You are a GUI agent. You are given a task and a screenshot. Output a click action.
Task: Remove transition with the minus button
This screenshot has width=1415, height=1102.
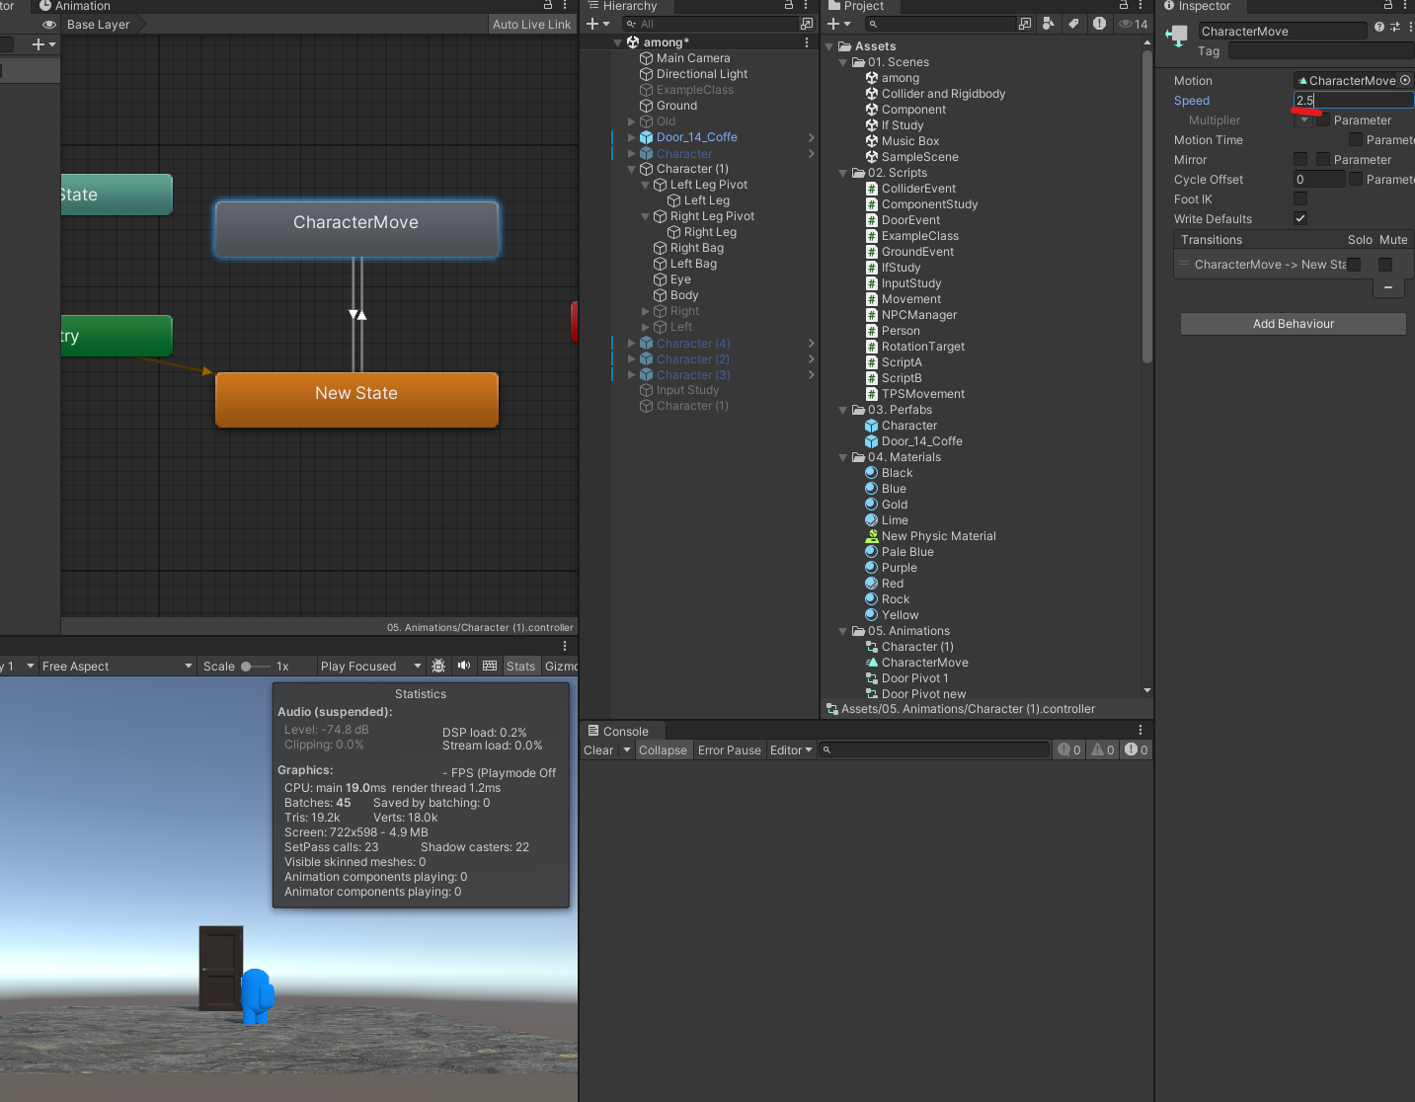[1388, 287]
